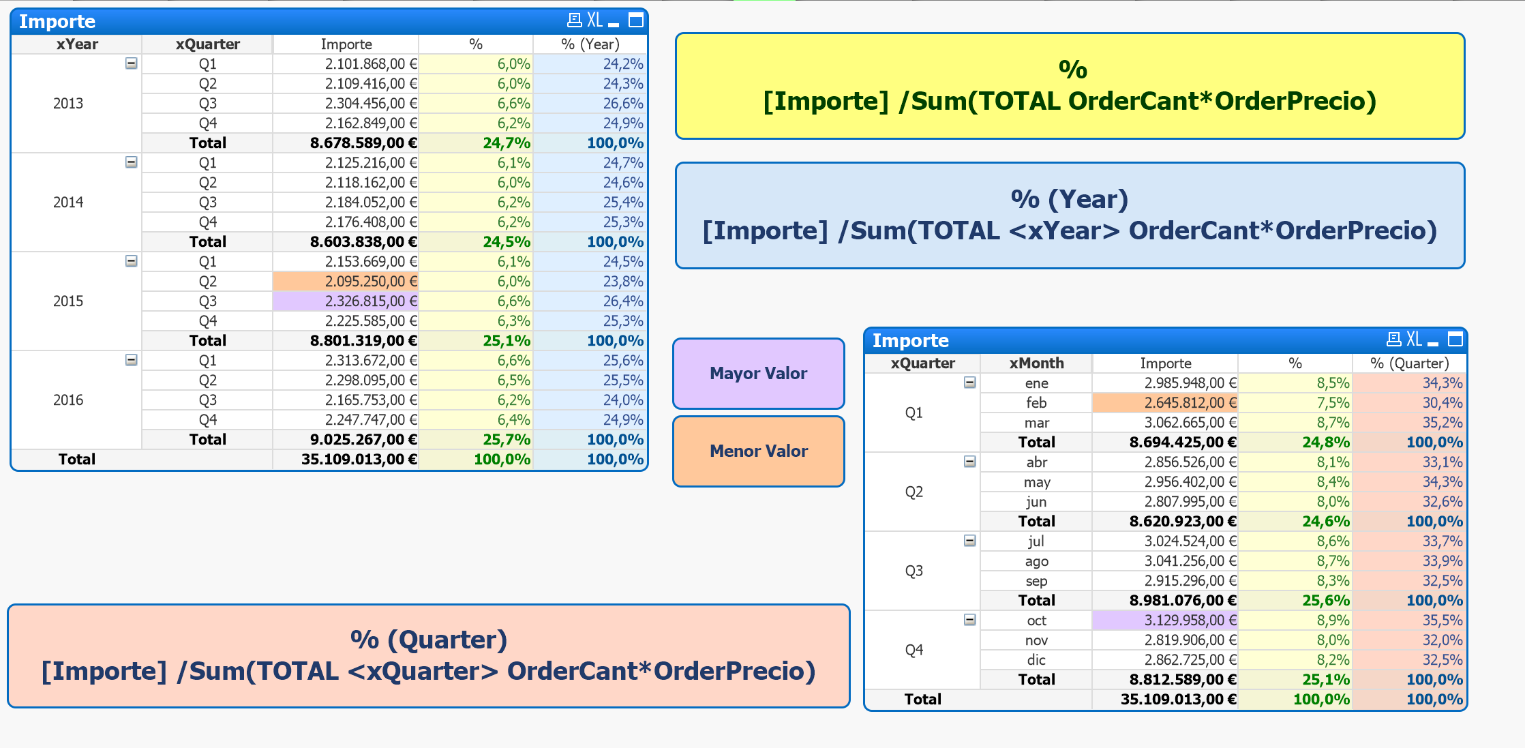This screenshot has width=1525, height=748.
Task: Select month 'dic' in right table
Action: (1036, 660)
